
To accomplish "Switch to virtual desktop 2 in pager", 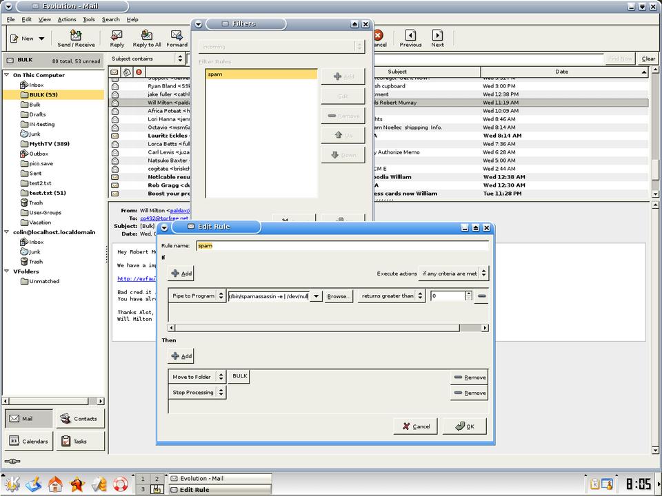I will (x=157, y=478).
